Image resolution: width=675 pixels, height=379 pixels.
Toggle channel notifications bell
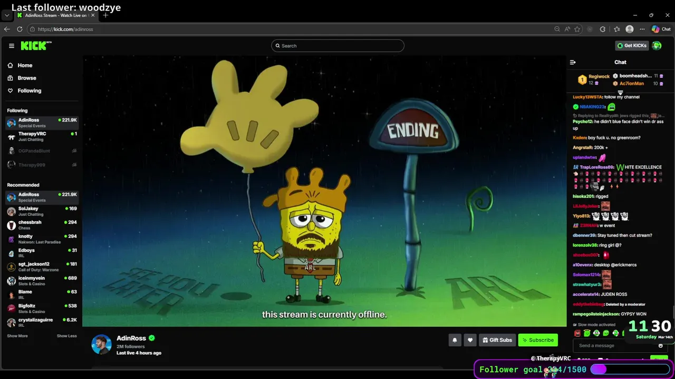pyautogui.click(x=455, y=340)
